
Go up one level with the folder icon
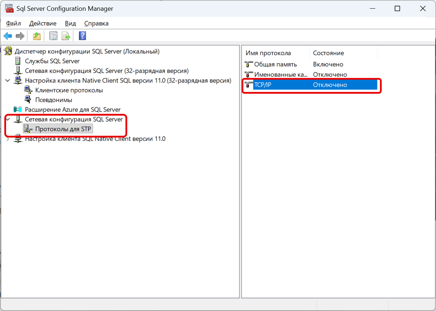click(36, 36)
